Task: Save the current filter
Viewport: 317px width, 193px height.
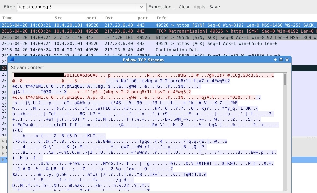Action: [214, 7]
